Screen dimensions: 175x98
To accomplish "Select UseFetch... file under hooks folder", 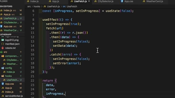I will 13,80.
